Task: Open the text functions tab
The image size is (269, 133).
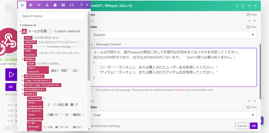Action: click(47, 5)
